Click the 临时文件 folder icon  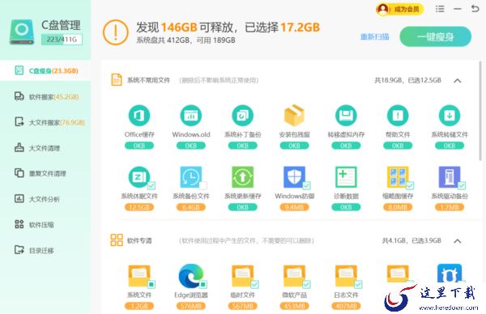(x=243, y=276)
